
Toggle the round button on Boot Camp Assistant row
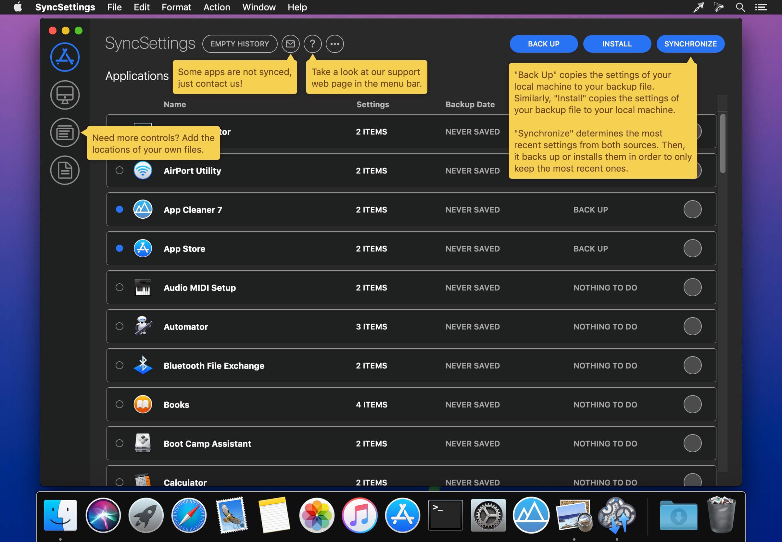(692, 443)
